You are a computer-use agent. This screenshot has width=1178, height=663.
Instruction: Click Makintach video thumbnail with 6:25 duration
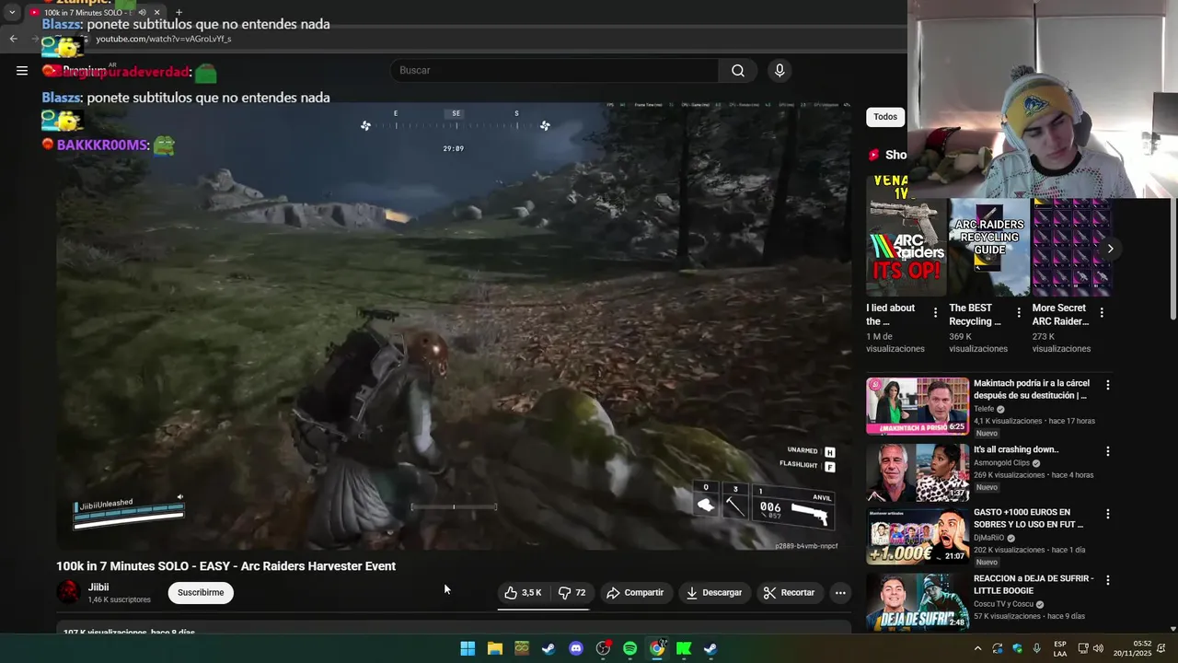(918, 406)
